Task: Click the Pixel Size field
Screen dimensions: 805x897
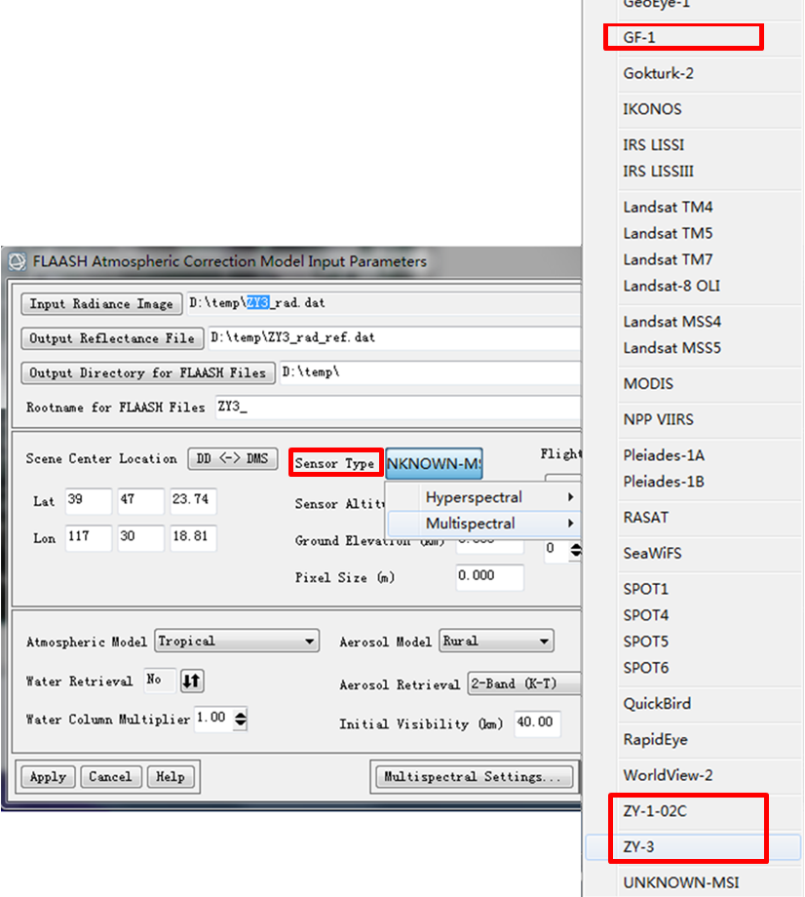Action: 489,576
